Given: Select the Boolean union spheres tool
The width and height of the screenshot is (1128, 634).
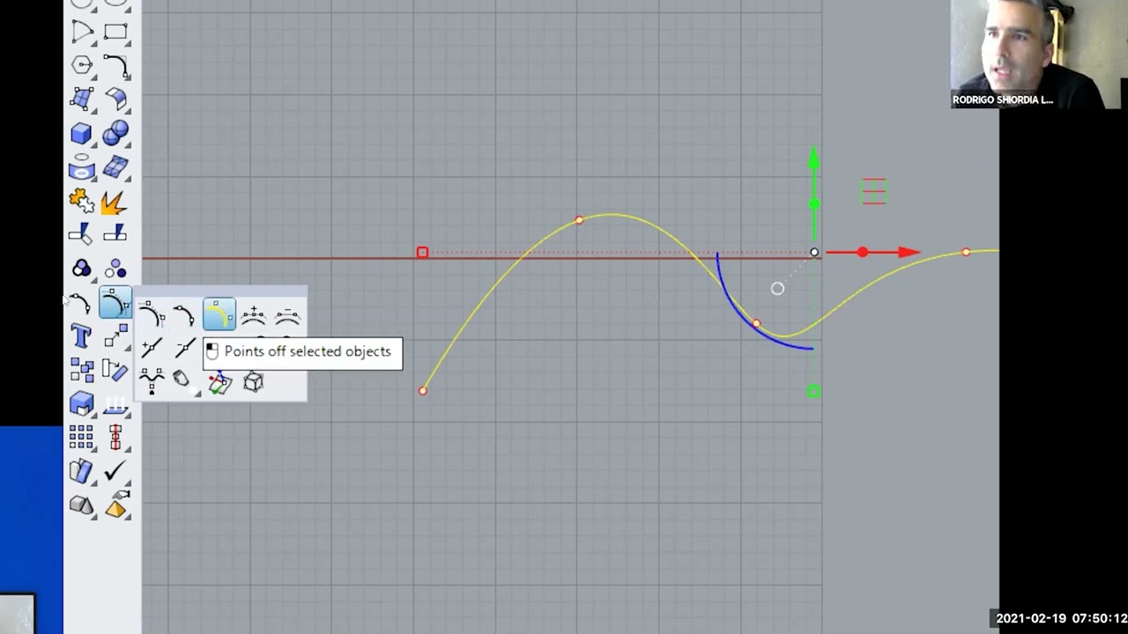Looking at the screenshot, I should pos(115,133).
